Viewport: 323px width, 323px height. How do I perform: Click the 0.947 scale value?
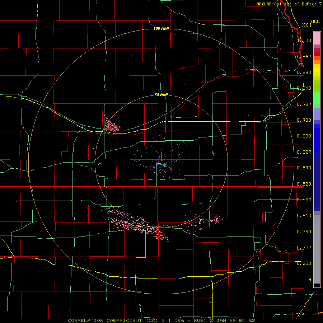tap(304, 56)
